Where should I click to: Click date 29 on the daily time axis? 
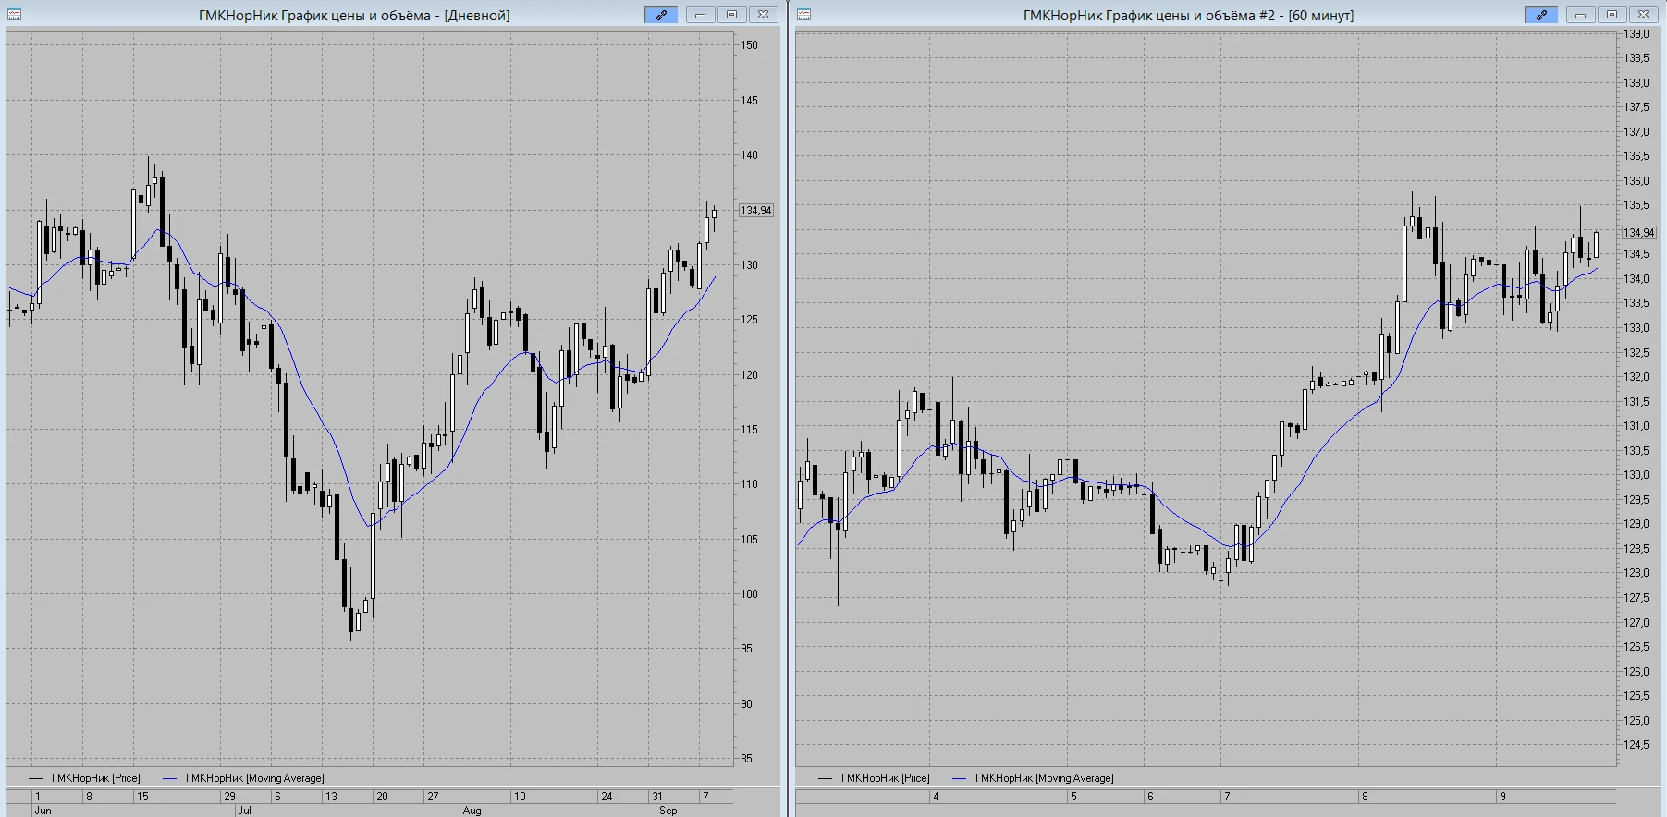229,797
